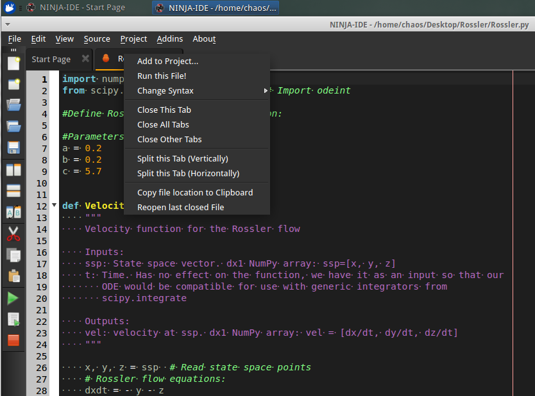Click the Paste clipboard icon
This screenshot has height=396, width=535.
pyautogui.click(x=13, y=276)
